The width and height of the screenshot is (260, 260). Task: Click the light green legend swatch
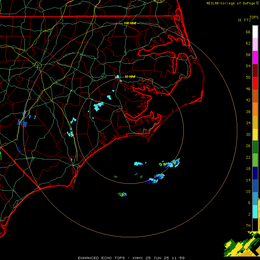pos(255,160)
